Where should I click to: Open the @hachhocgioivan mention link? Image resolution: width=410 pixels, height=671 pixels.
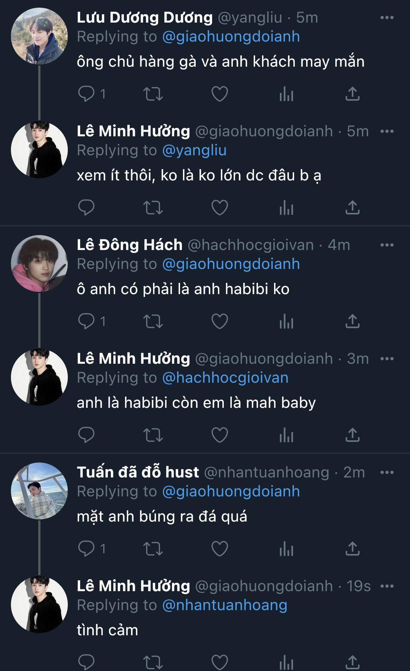click(x=225, y=378)
